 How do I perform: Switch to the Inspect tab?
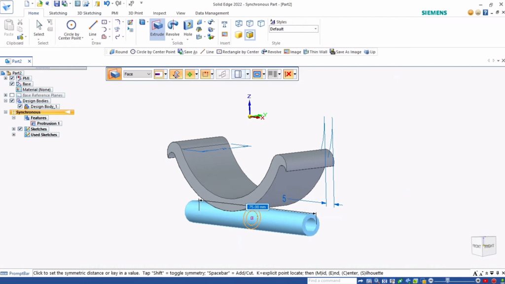click(159, 13)
